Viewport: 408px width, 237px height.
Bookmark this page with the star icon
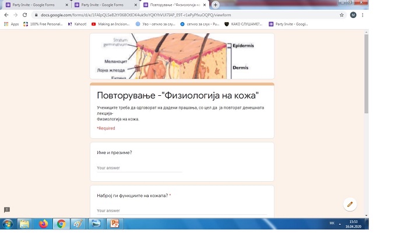coord(342,15)
